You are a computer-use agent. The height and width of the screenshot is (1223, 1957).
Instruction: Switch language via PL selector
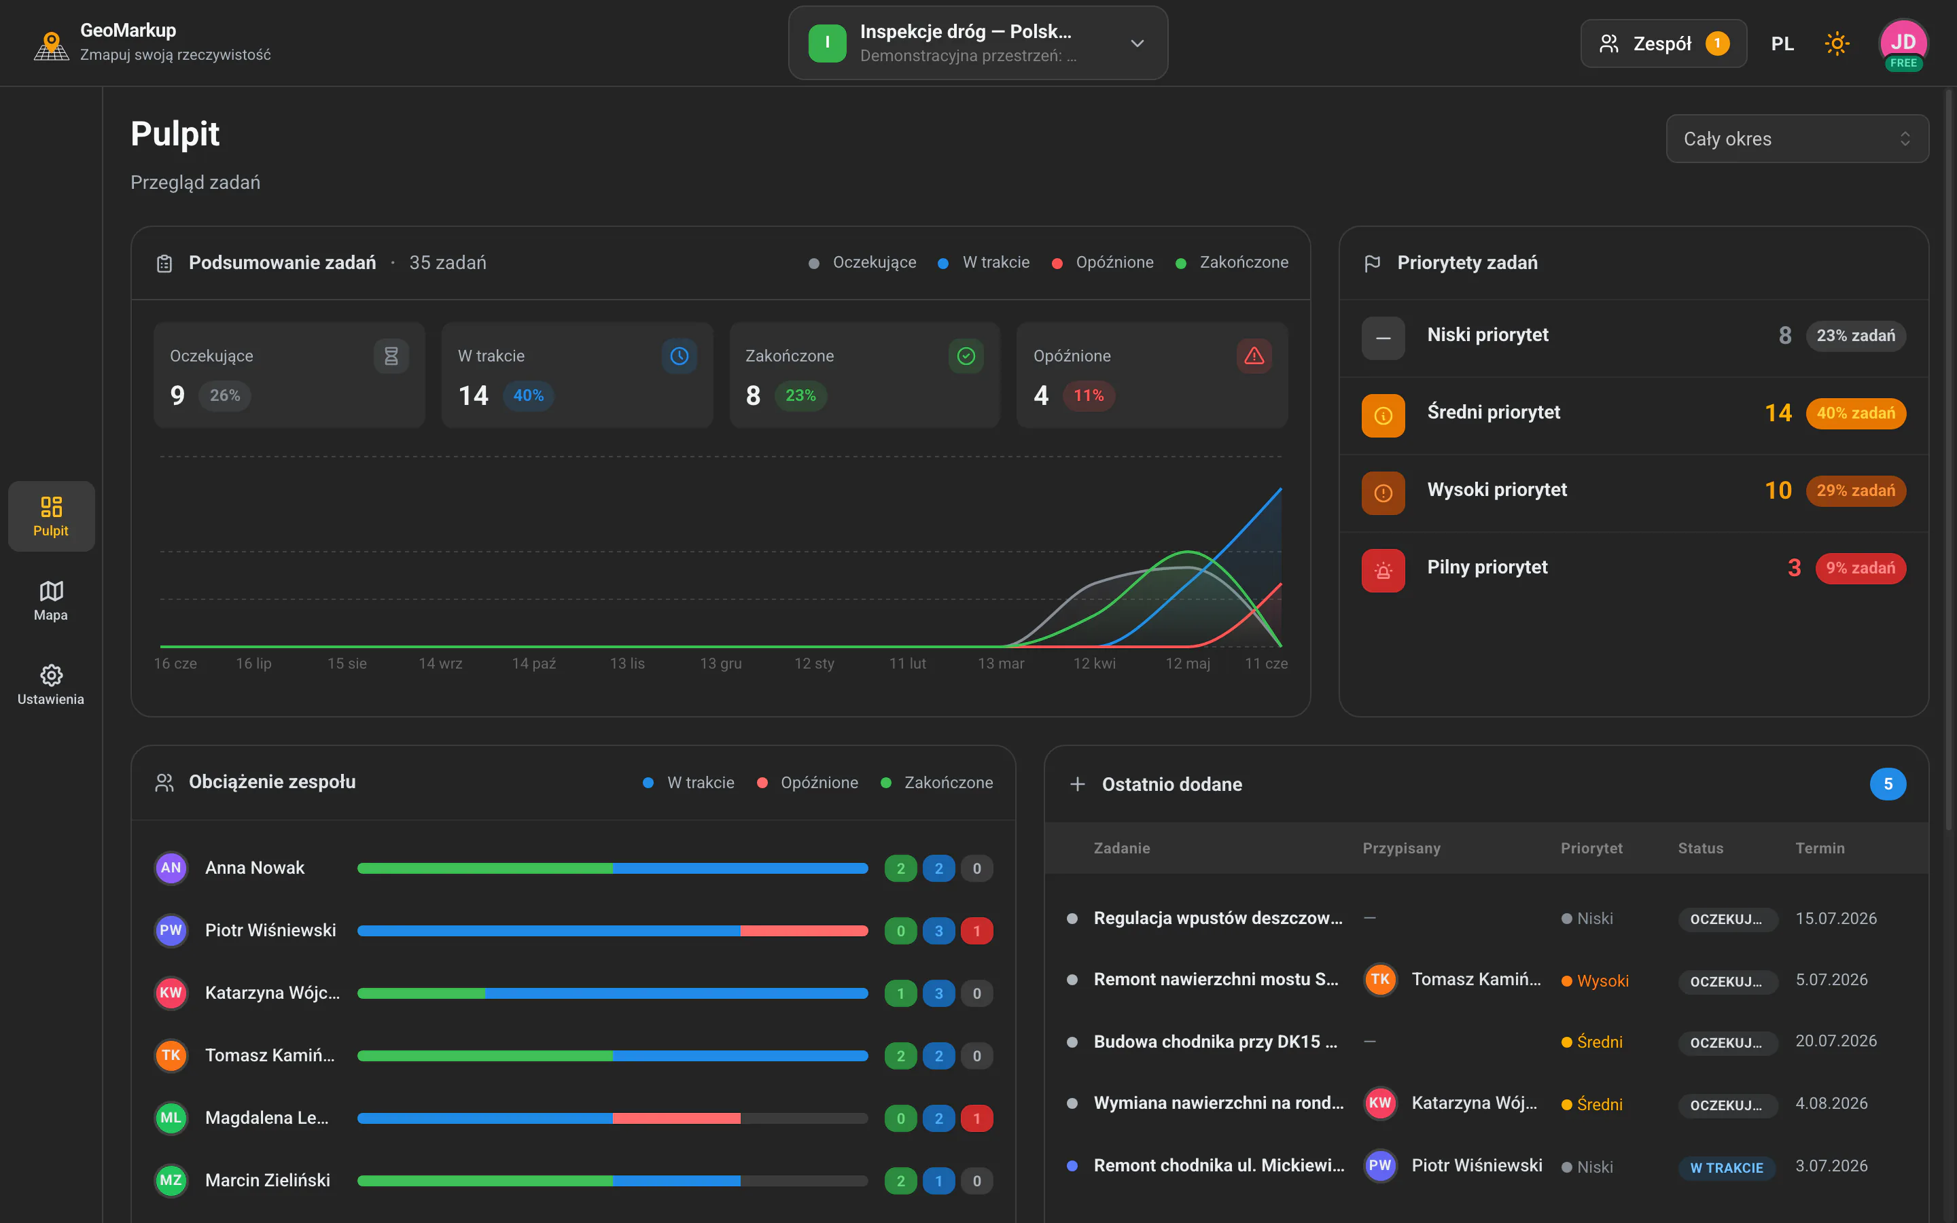[1782, 43]
